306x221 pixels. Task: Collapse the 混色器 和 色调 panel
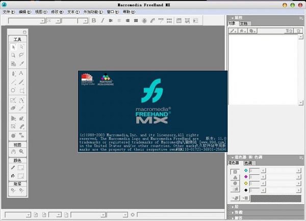click(233, 158)
